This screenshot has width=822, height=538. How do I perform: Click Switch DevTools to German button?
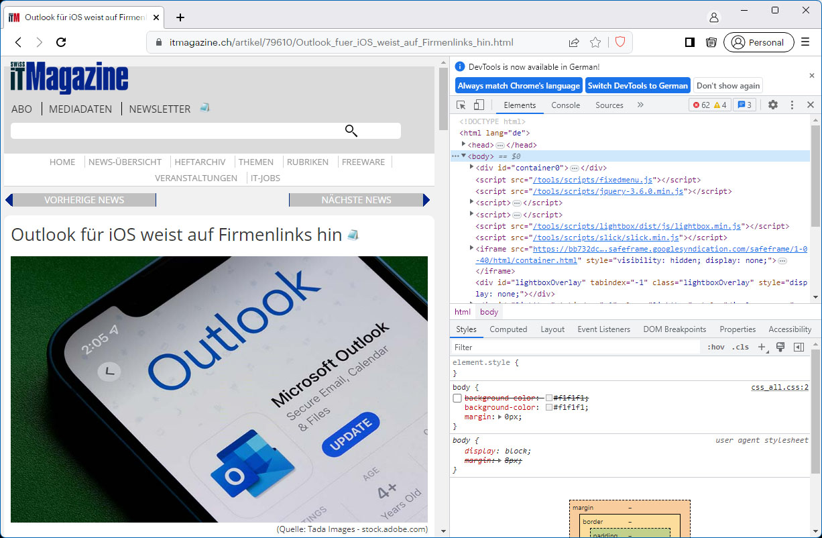coord(638,86)
